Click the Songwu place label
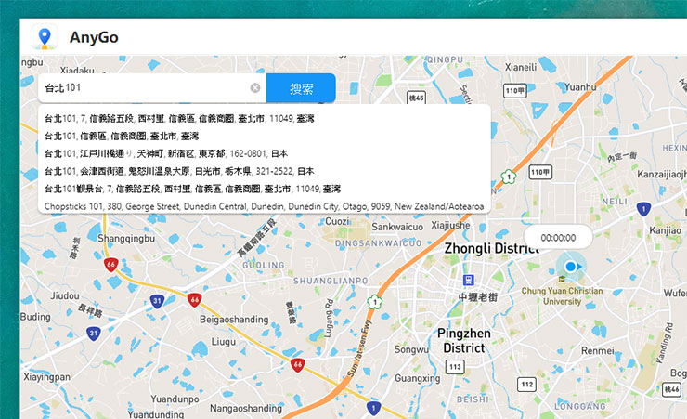687x419 pixels. [411, 349]
